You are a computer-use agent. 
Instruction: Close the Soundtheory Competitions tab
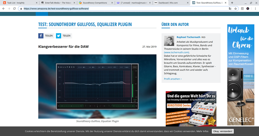tap(112, 3)
